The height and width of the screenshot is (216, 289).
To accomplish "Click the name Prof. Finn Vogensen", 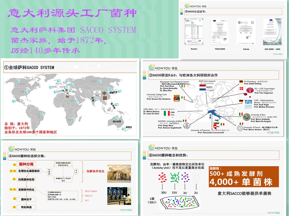I will 264,93.
